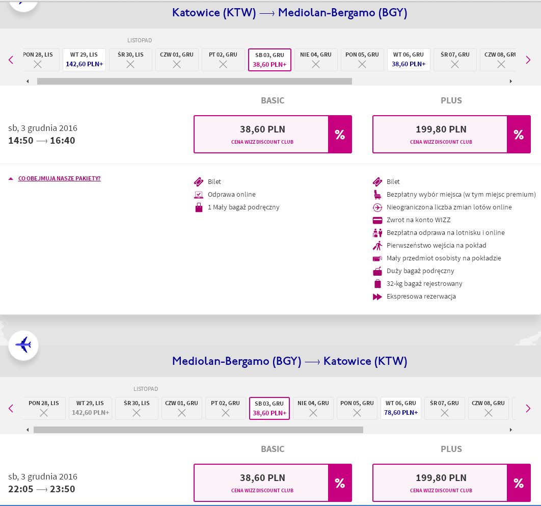
Task: Click the small personal item icon
Action: (377, 258)
